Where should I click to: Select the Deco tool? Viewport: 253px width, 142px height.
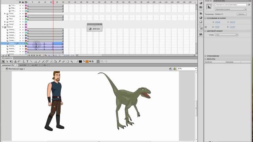[47, 62]
